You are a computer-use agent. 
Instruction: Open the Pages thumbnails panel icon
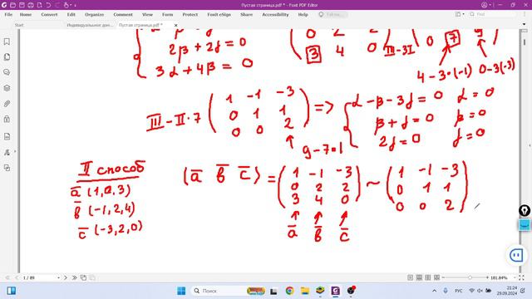coord(7,57)
